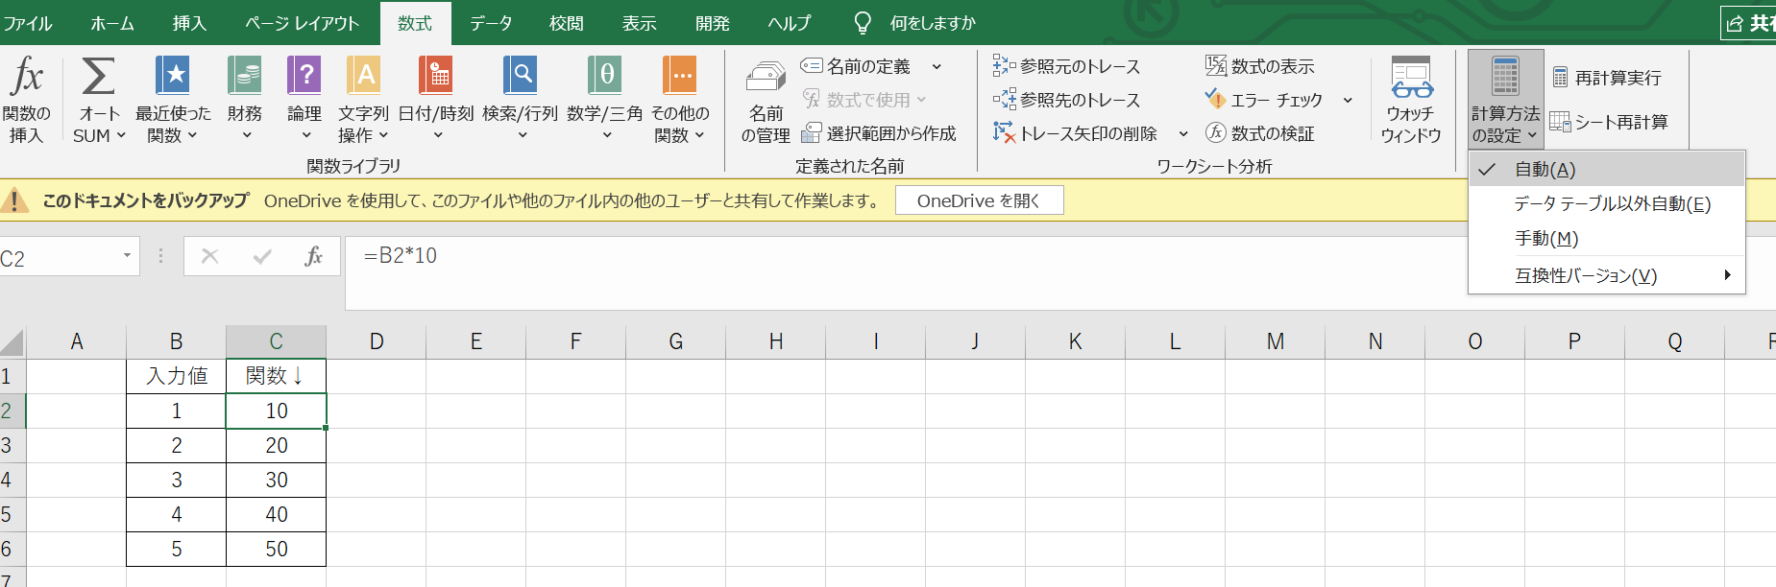Open the ウォッチウィンドウ icon
1776x587 pixels.
1410,77
